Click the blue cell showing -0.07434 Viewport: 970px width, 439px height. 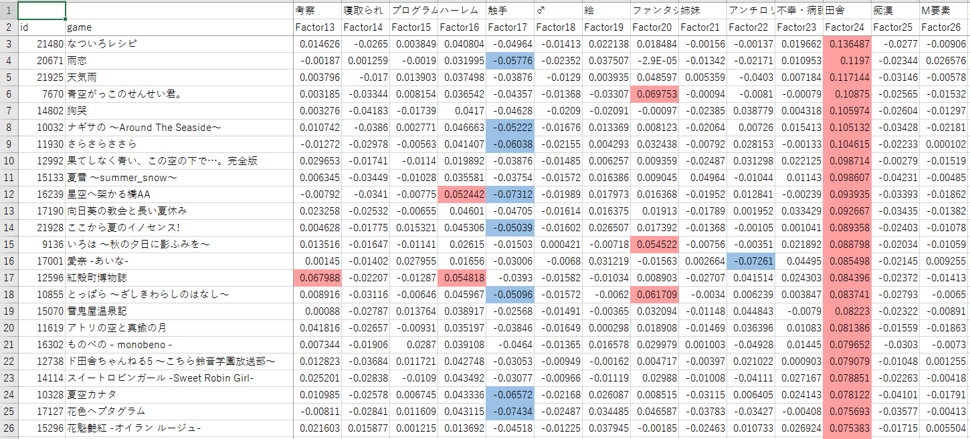click(x=510, y=411)
